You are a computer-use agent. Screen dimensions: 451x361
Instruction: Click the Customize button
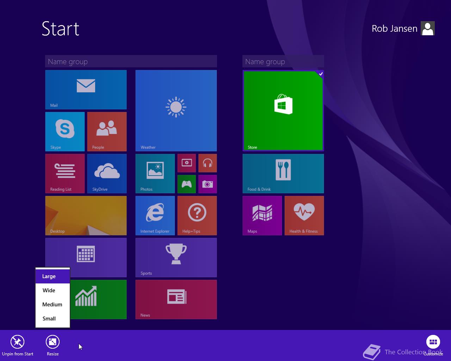(x=433, y=345)
